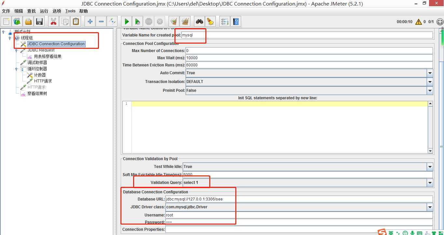The width and height of the screenshot is (444, 235).
Task: Collapse the 测试计划 tree node handle
Action: pos(3,32)
